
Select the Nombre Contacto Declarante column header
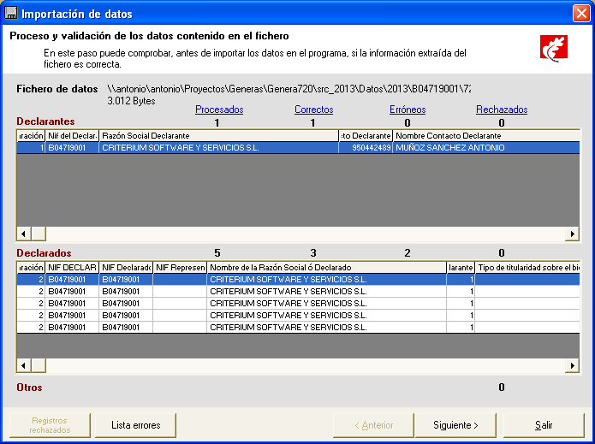click(x=486, y=136)
